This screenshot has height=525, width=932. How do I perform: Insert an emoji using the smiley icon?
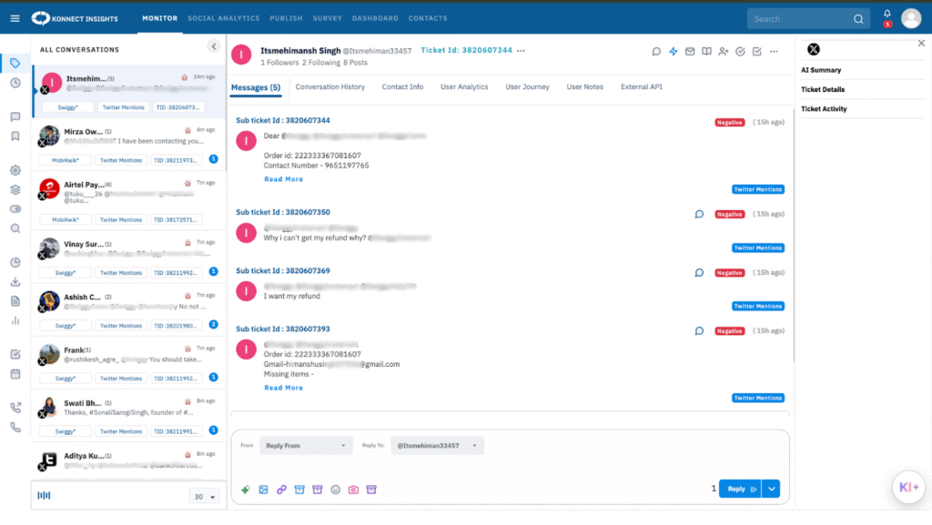pos(336,490)
